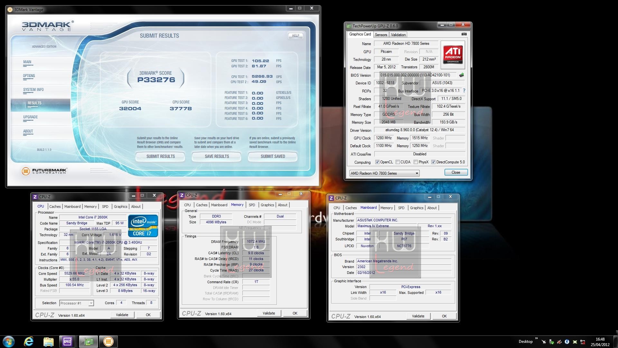Switch to CPU-Z via its purple taskbar icon
Viewport: 618px width, 348px height.
[x=67, y=342]
